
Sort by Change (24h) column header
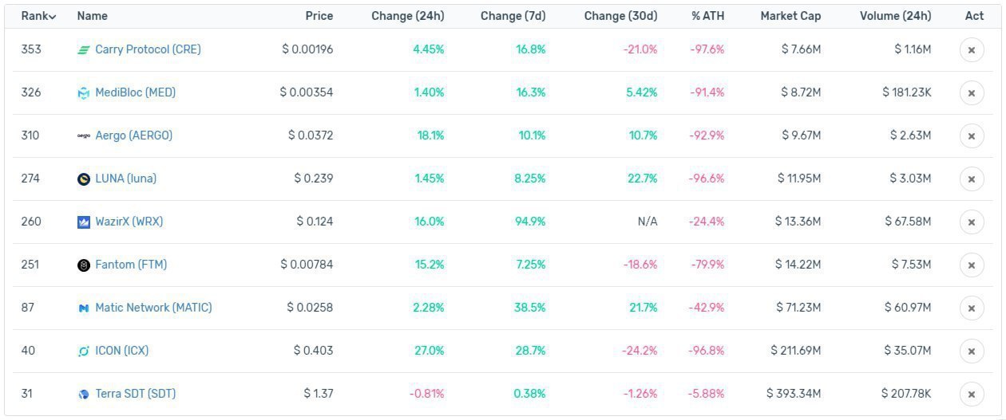pyautogui.click(x=407, y=16)
